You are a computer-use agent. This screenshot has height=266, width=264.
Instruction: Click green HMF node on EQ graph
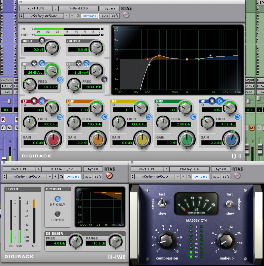[199, 60]
